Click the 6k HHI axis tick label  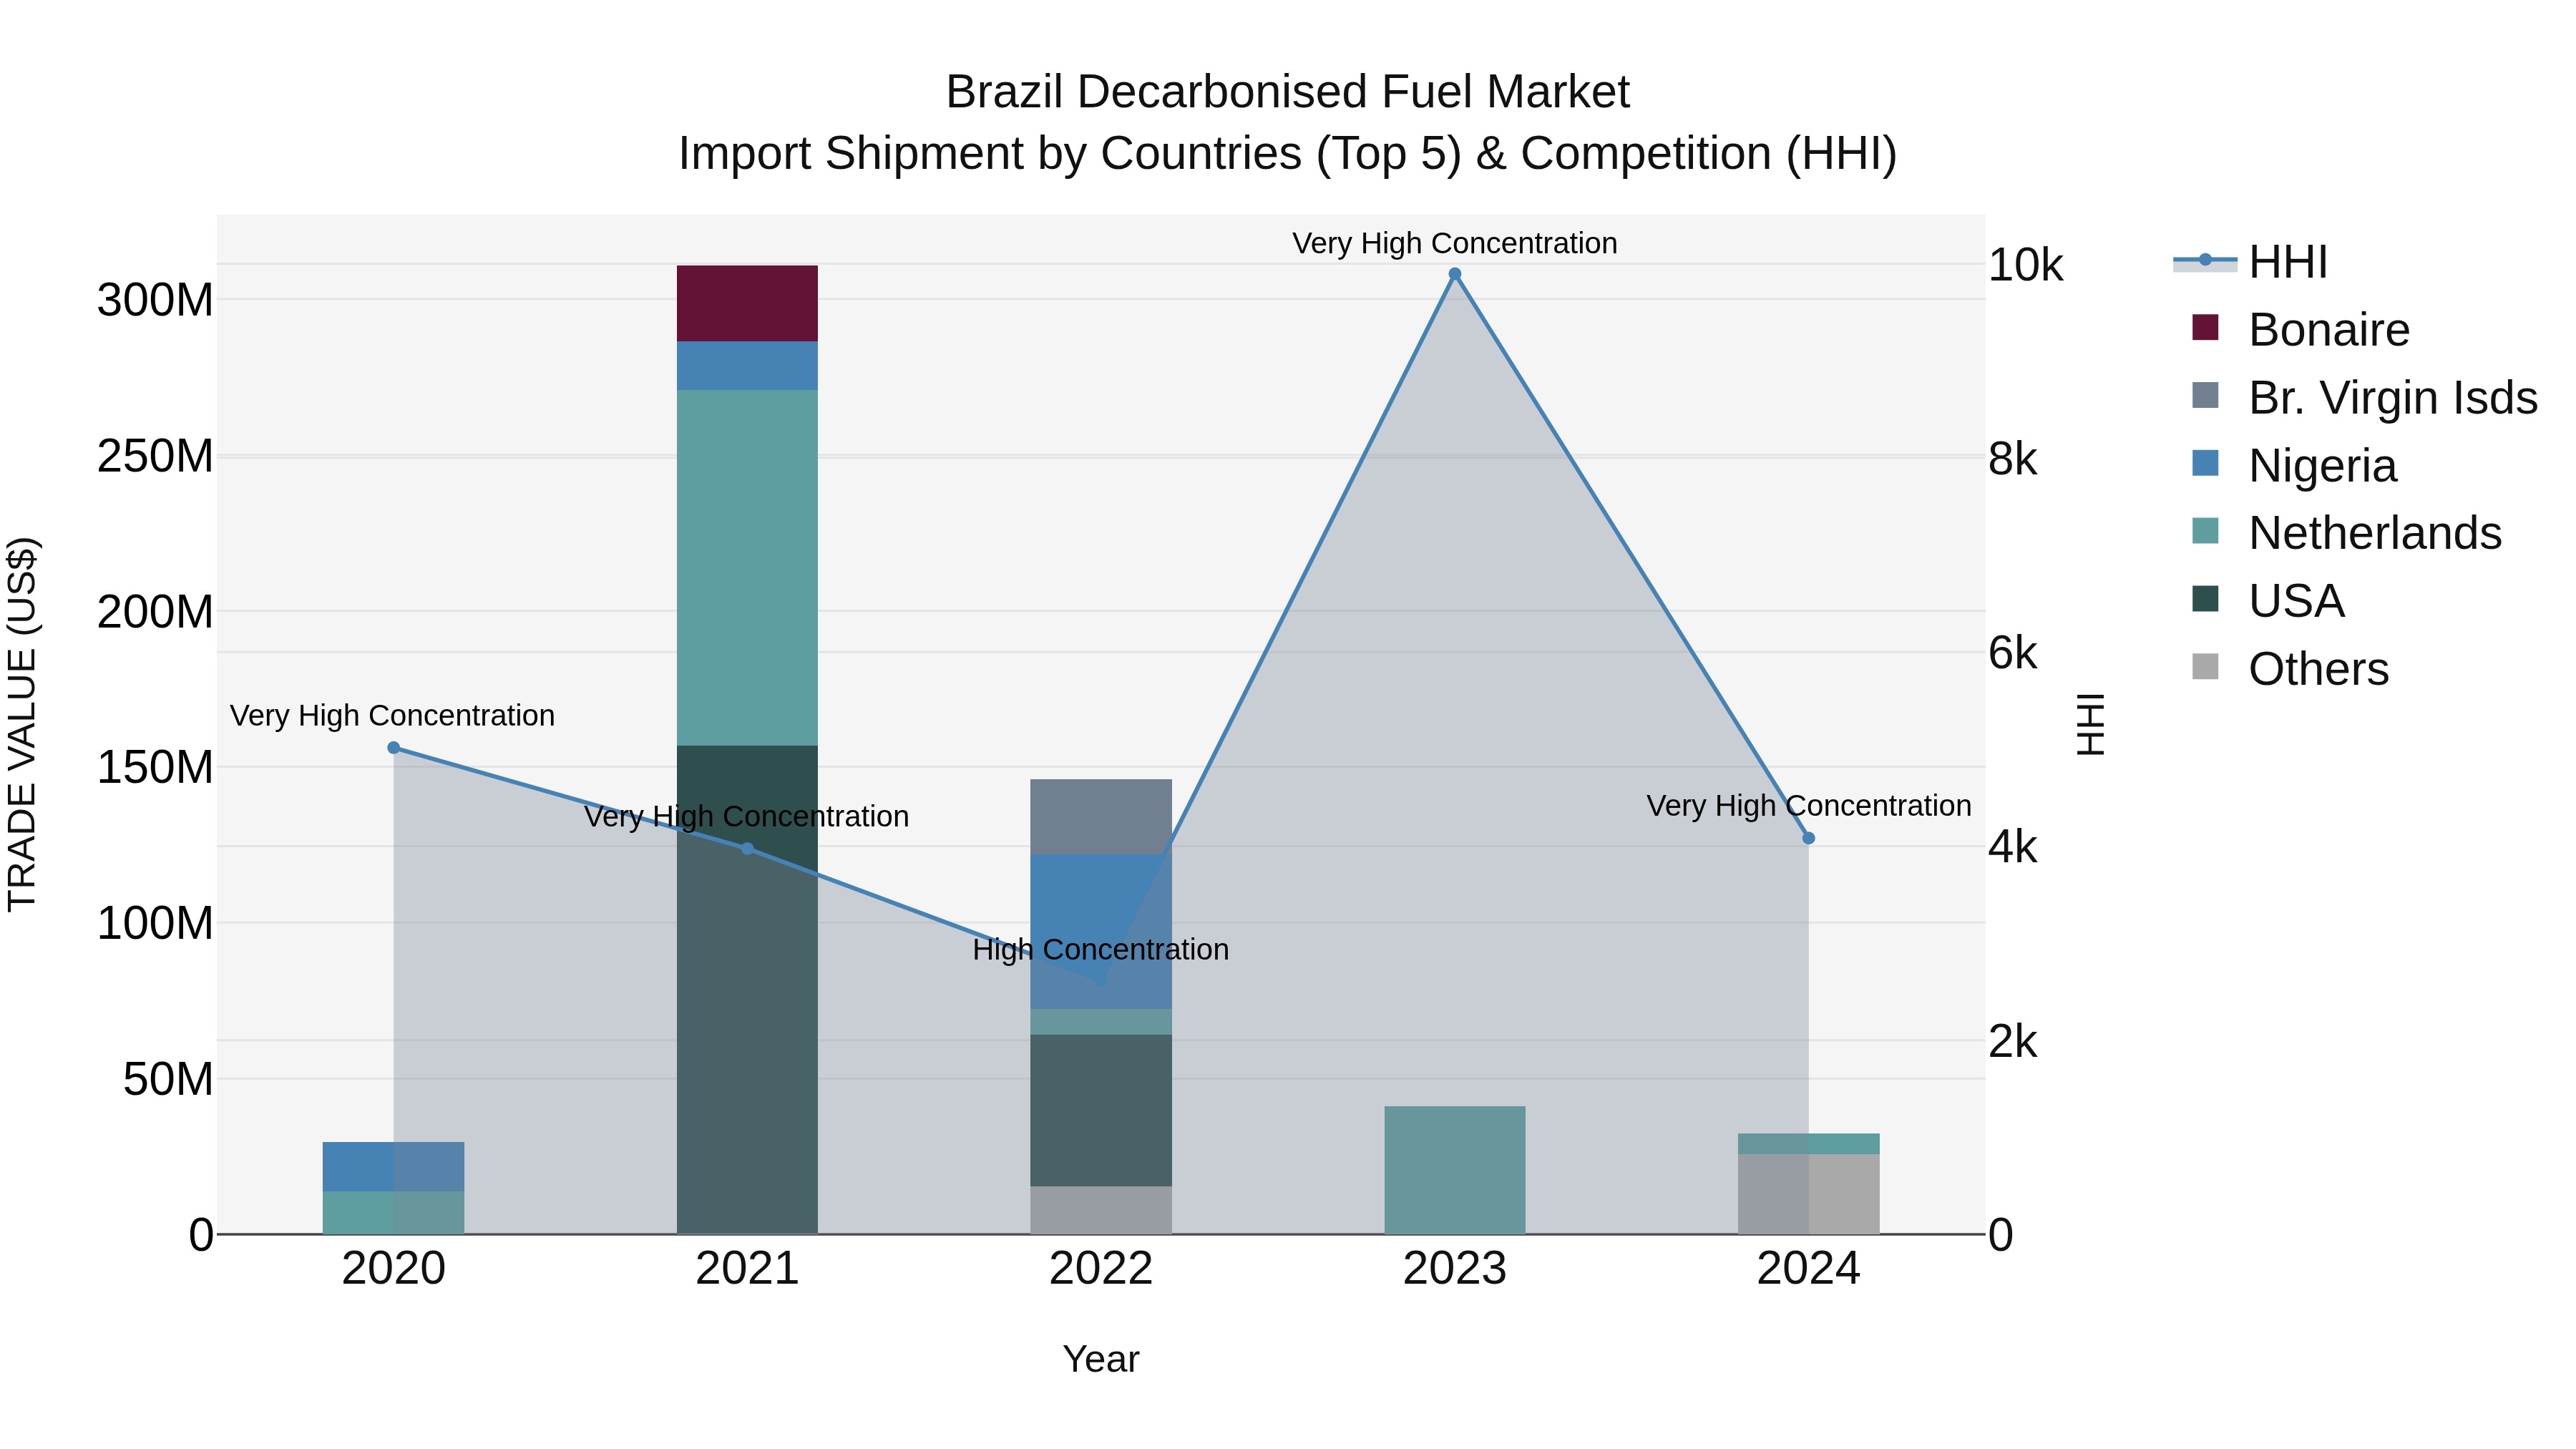pos(2013,653)
